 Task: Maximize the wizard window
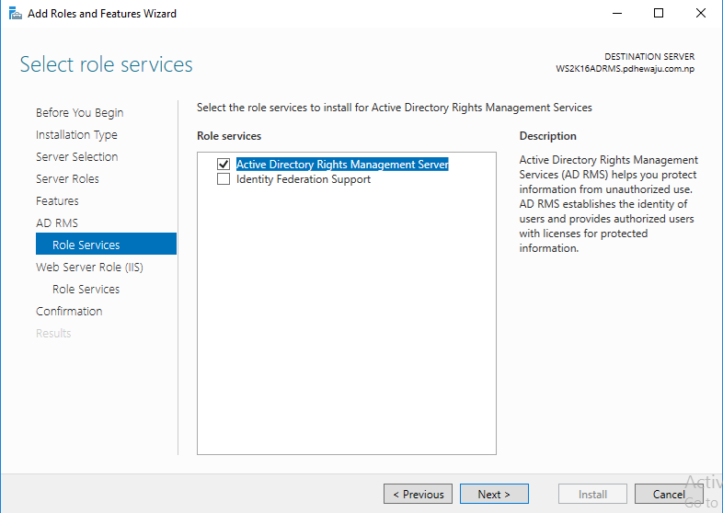659,13
